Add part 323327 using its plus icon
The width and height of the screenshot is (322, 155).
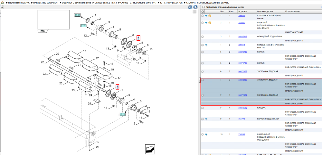tap(203, 23)
